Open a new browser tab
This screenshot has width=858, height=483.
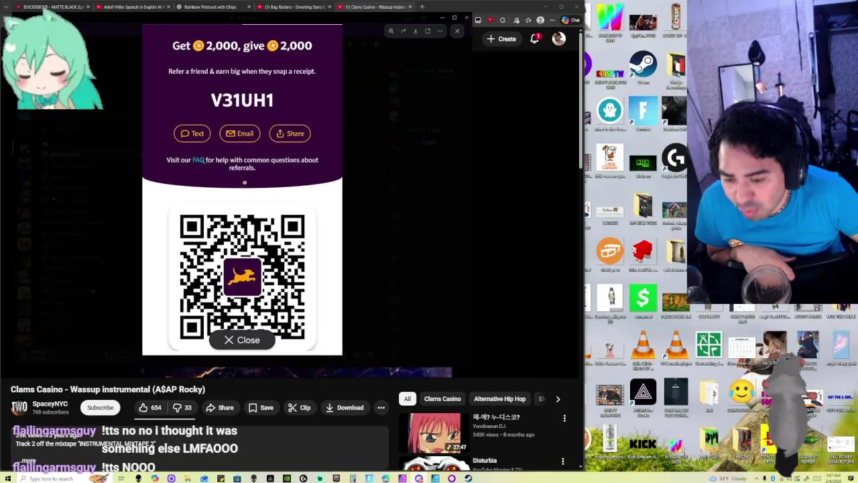pos(422,7)
